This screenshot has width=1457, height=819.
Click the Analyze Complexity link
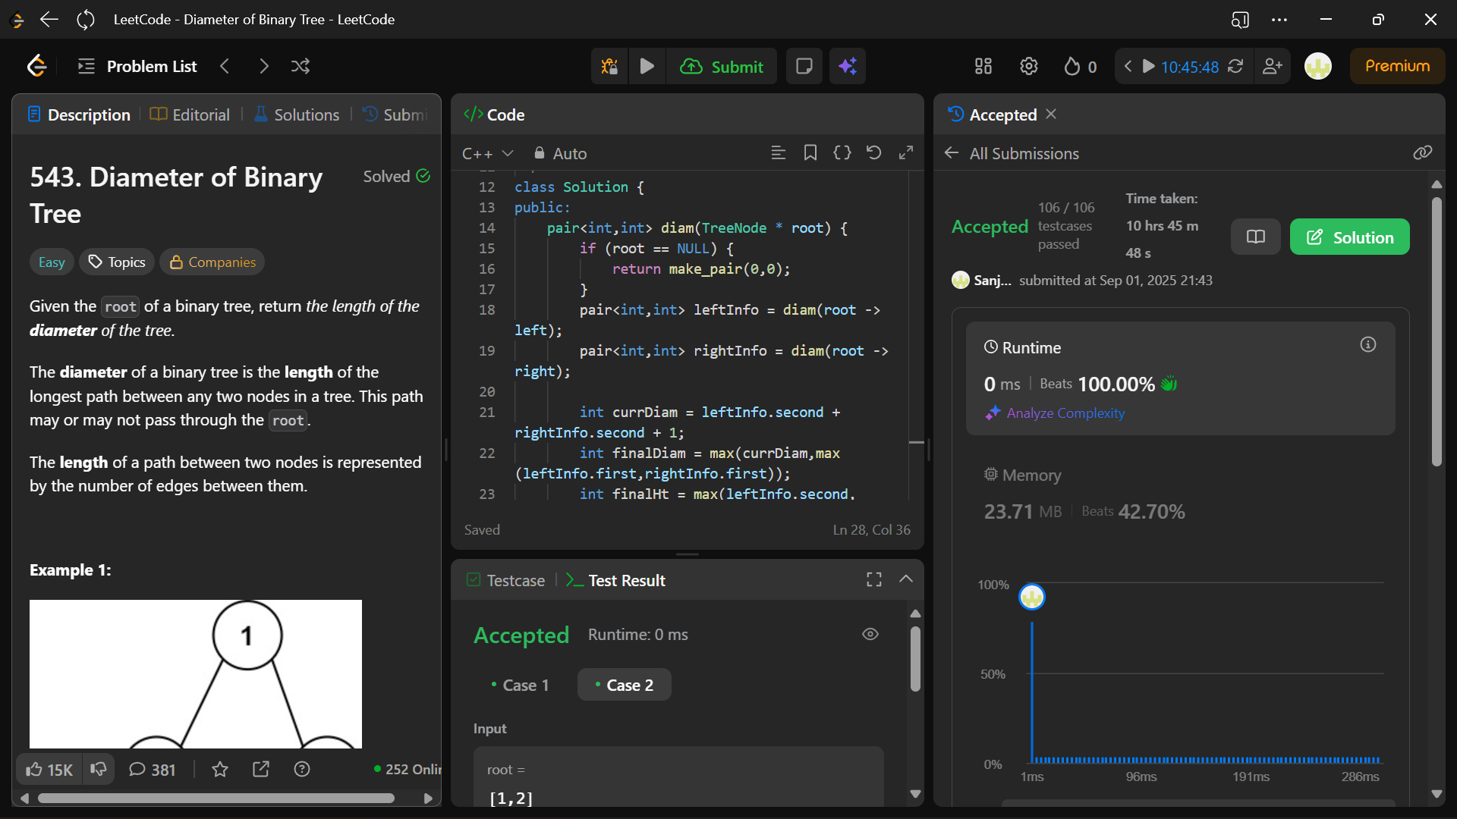(1065, 413)
